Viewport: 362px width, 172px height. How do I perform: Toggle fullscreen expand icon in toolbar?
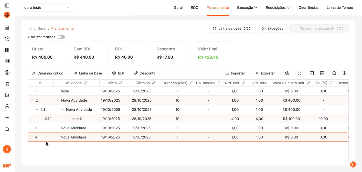(x=299, y=73)
